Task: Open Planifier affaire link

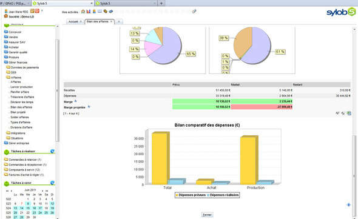Action: (x=20, y=92)
